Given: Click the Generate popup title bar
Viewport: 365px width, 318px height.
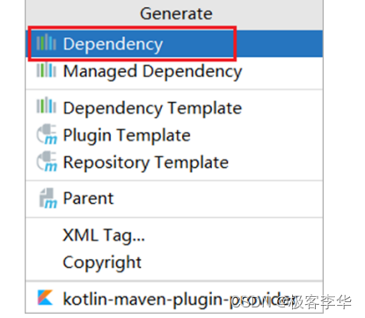Looking at the screenshot, I should click(174, 13).
